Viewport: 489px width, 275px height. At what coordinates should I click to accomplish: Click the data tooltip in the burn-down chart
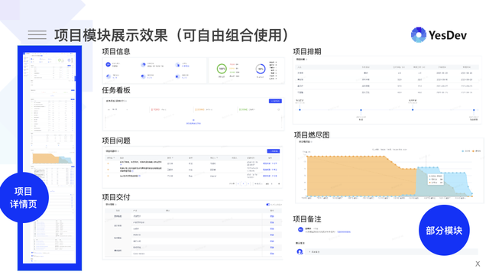pos(436,179)
